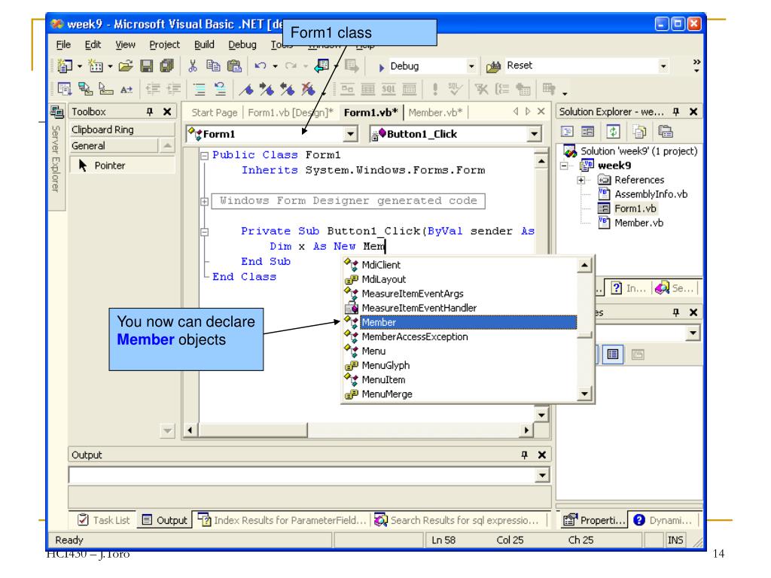Viewport: 771px width, 578px height.
Task: Click the Find in Files binoculars icon
Action: (x=493, y=66)
